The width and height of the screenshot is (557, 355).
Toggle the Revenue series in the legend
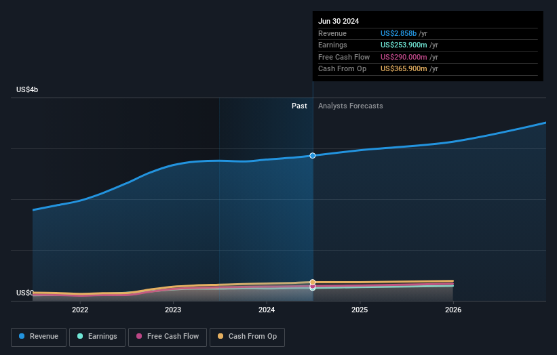(39, 337)
